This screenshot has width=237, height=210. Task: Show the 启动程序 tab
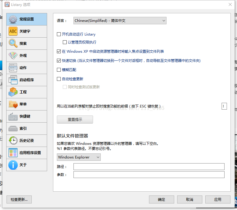click(x=27, y=80)
